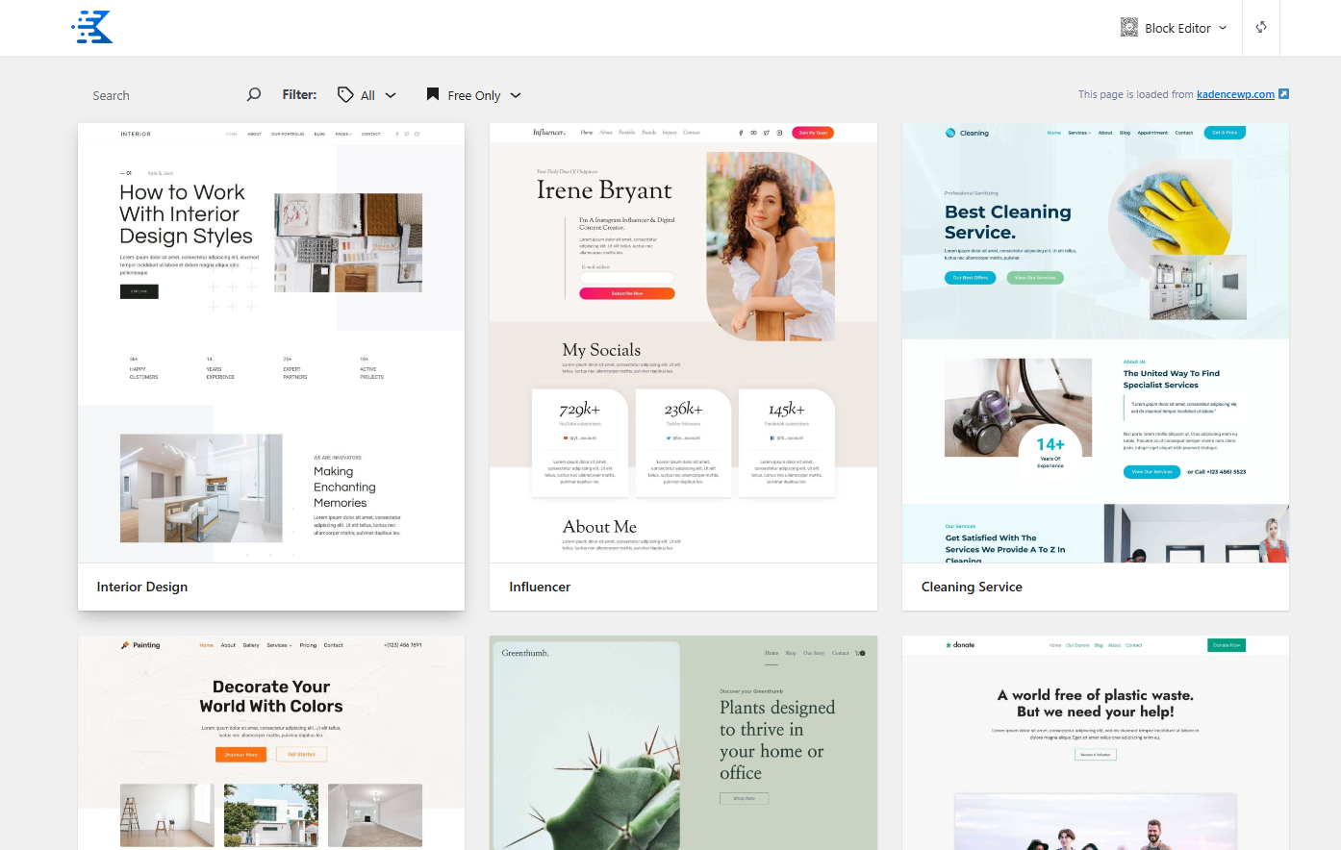Viewport: 1341px width, 850px height.
Task: Click the Influencer template title
Action: 540,587
